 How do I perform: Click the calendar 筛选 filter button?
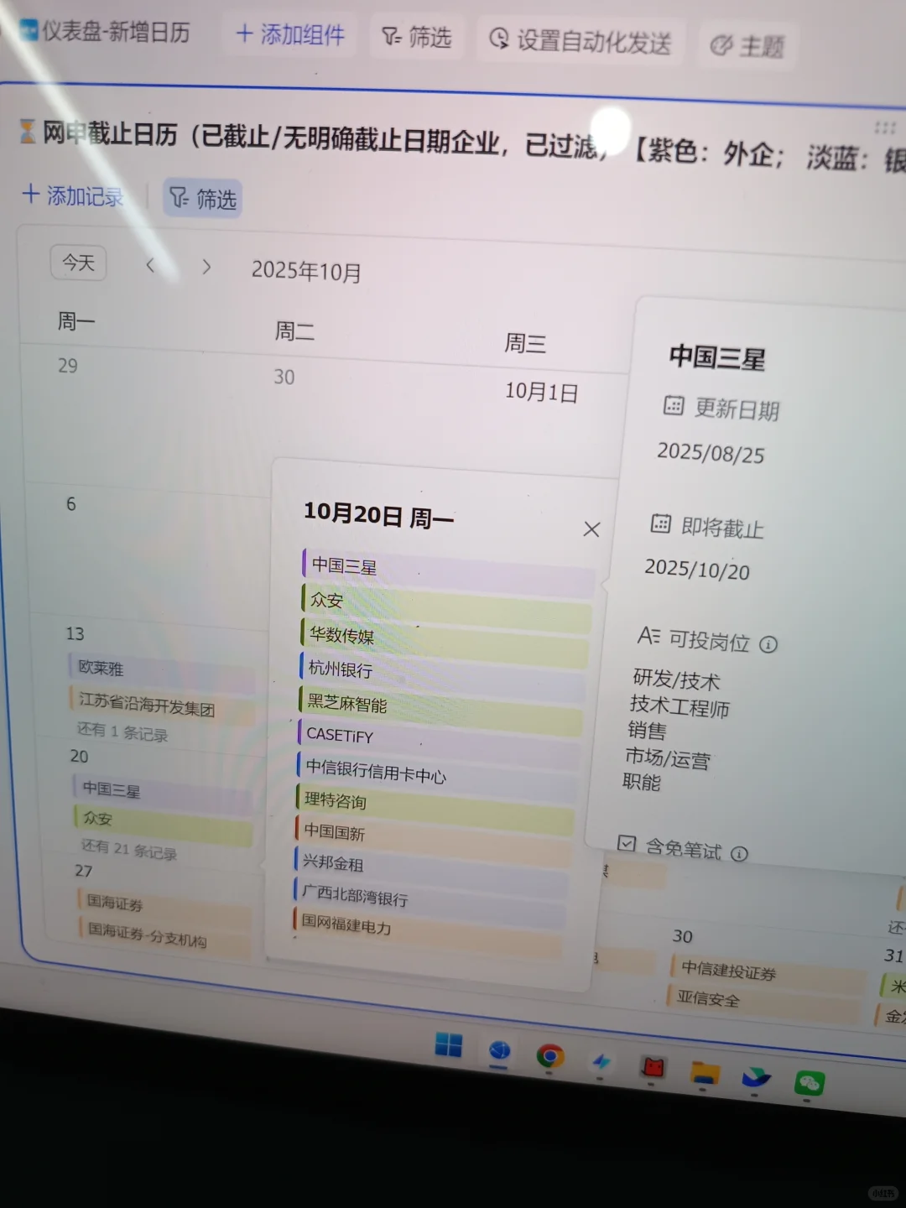pyautogui.click(x=203, y=198)
